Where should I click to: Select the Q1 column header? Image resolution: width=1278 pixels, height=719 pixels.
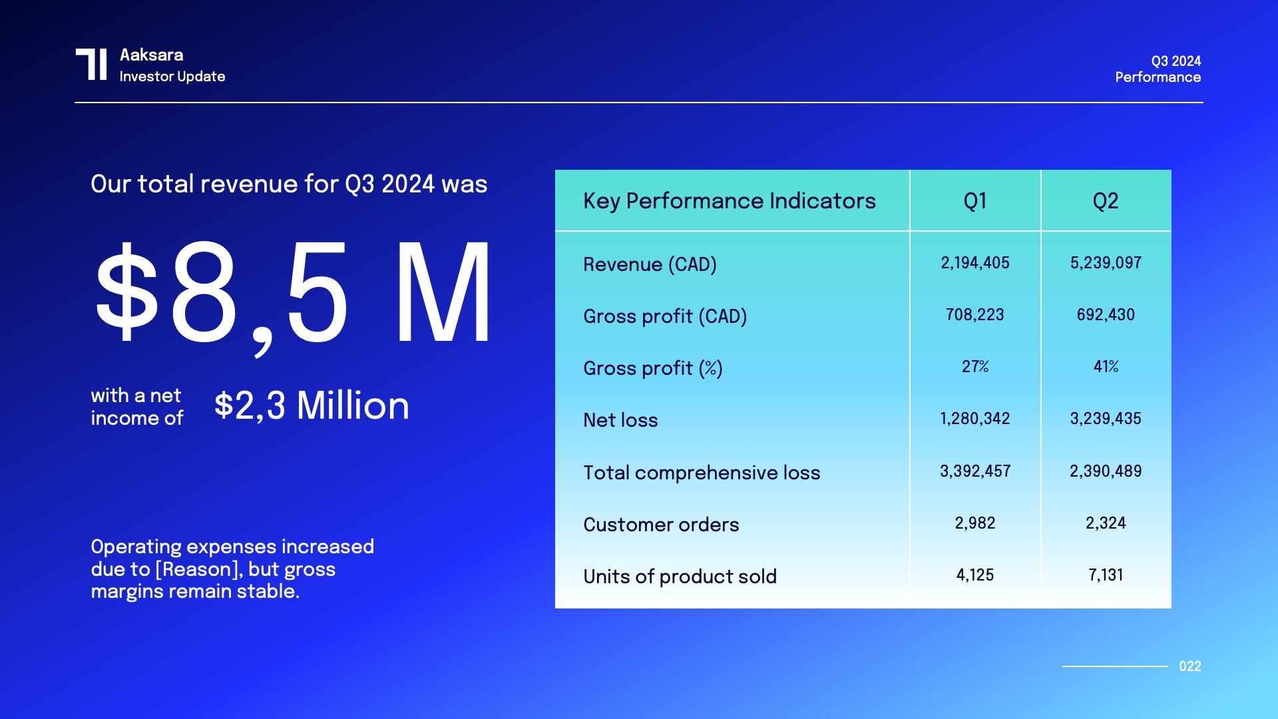tap(974, 200)
